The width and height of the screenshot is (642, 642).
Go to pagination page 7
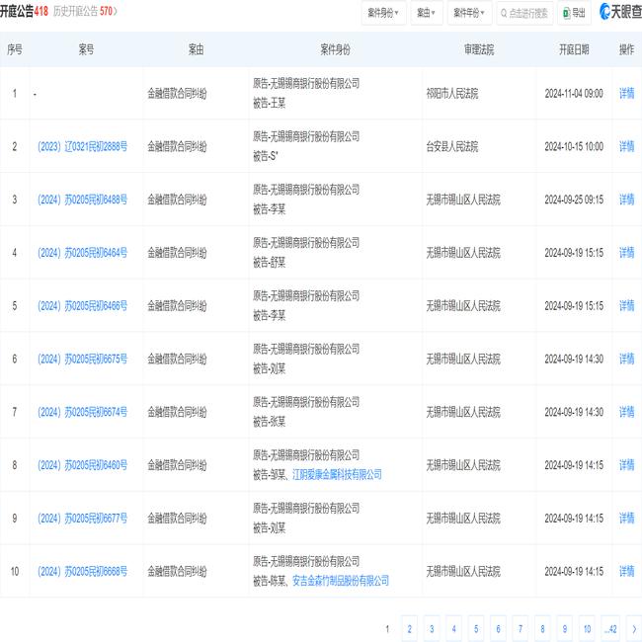(x=520, y=629)
